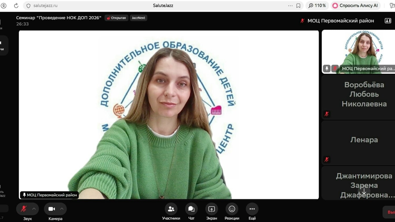The height and width of the screenshot is (222, 395).
Task: Click Спросить Алису AI button
Action: pos(355,6)
